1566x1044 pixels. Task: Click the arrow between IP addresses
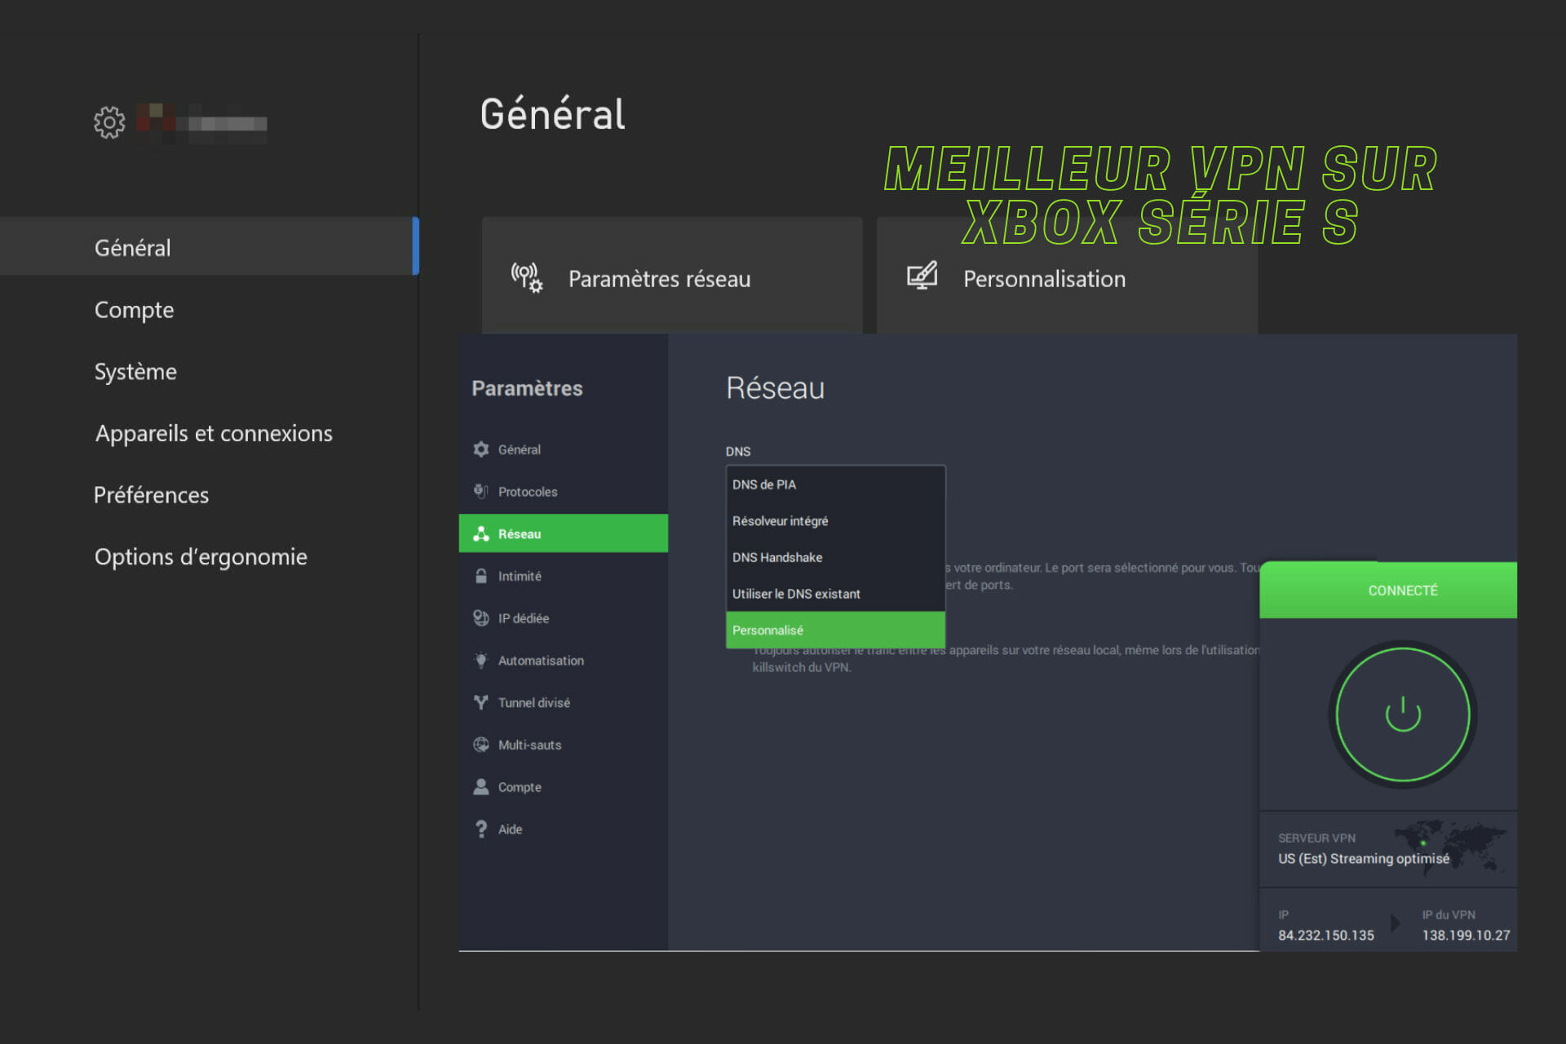[x=1396, y=923]
